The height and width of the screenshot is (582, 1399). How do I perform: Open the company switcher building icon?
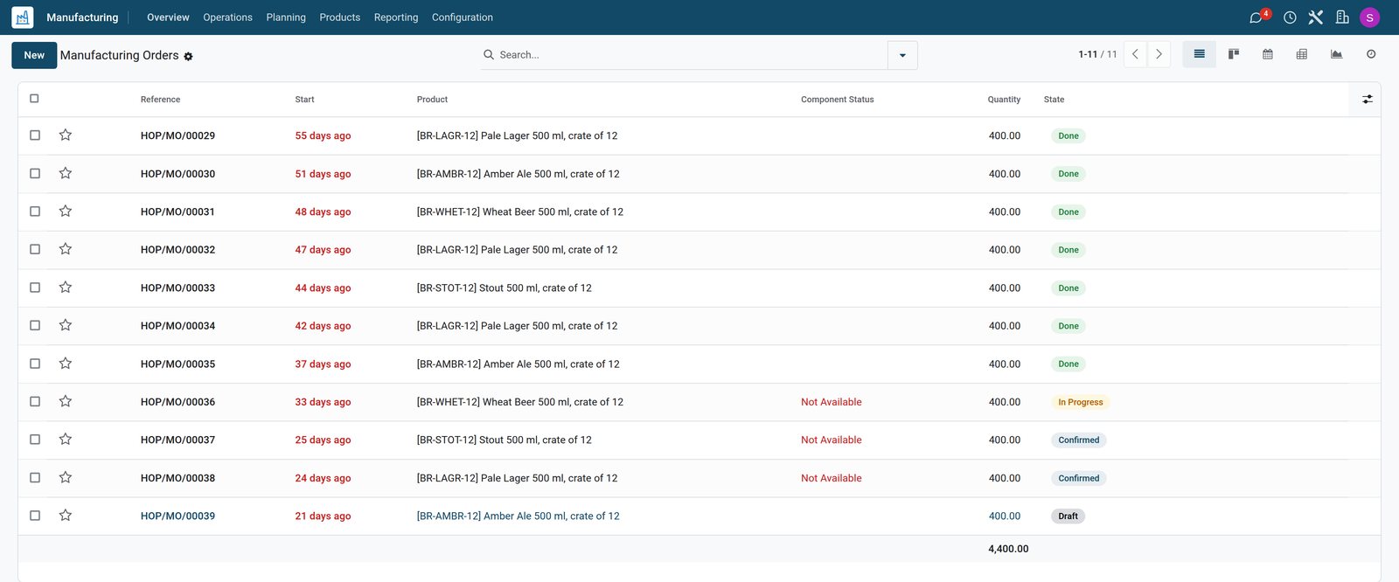1343,17
